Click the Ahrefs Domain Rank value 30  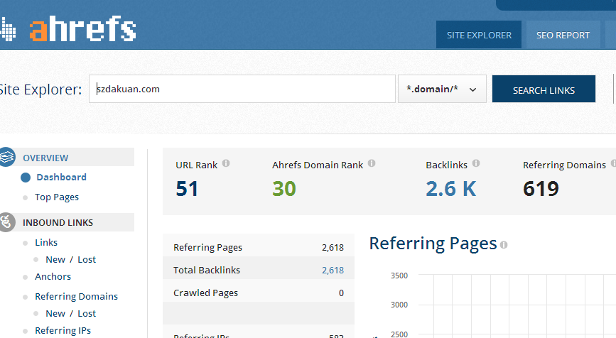click(284, 189)
